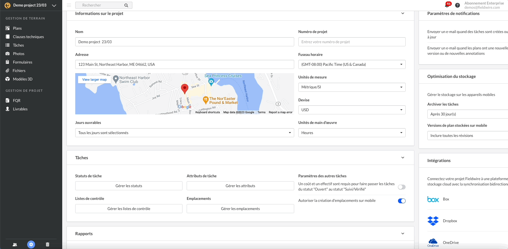Image resolution: width=508 pixels, height=249 pixels.
Task: Open the notifications bell with 46 badge
Action: point(447,5)
